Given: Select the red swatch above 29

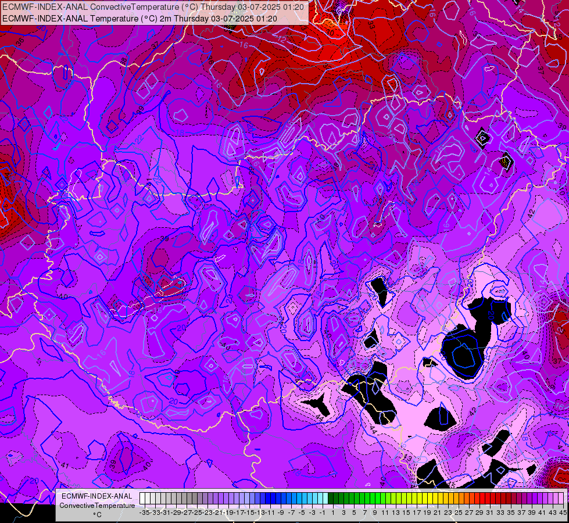Looking at the screenshot, I should click(x=478, y=498).
